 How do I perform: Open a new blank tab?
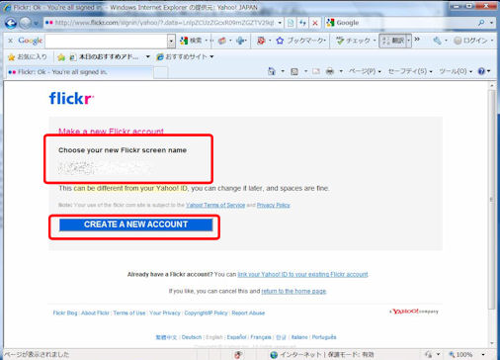click(x=161, y=72)
